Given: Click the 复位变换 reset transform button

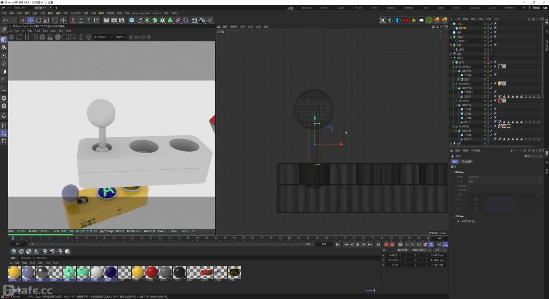Looking at the screenshot, I should 402,250.
